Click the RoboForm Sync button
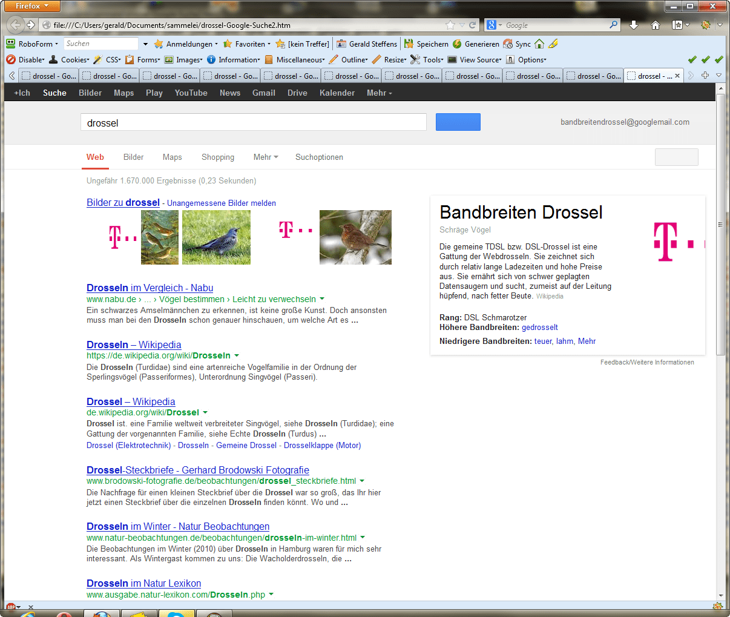 pos(517,44)
